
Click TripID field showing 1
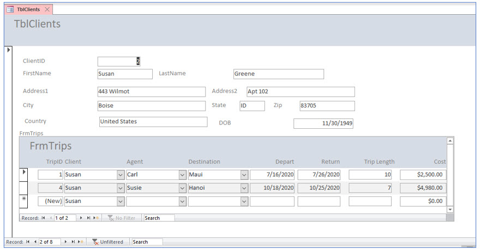click(x=51, y=175)
